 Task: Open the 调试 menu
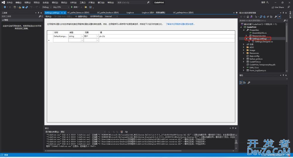click(x=55, y=2)
